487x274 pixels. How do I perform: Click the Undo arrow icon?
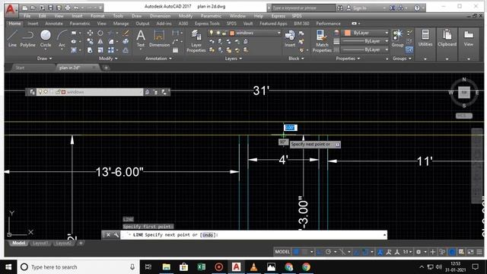pos(76,8)
